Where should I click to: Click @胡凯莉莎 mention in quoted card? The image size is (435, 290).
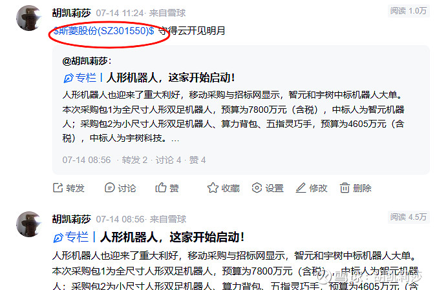(x=87, y=61)
